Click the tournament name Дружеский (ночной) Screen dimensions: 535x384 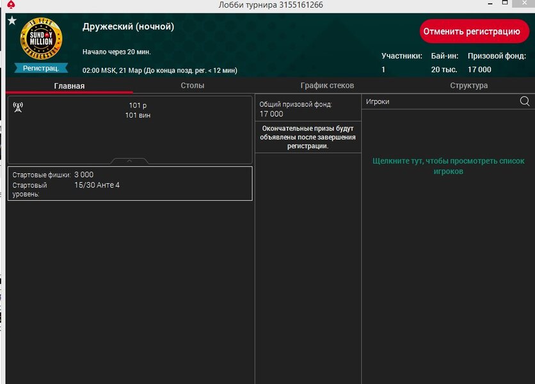click(x=128, y=27)
